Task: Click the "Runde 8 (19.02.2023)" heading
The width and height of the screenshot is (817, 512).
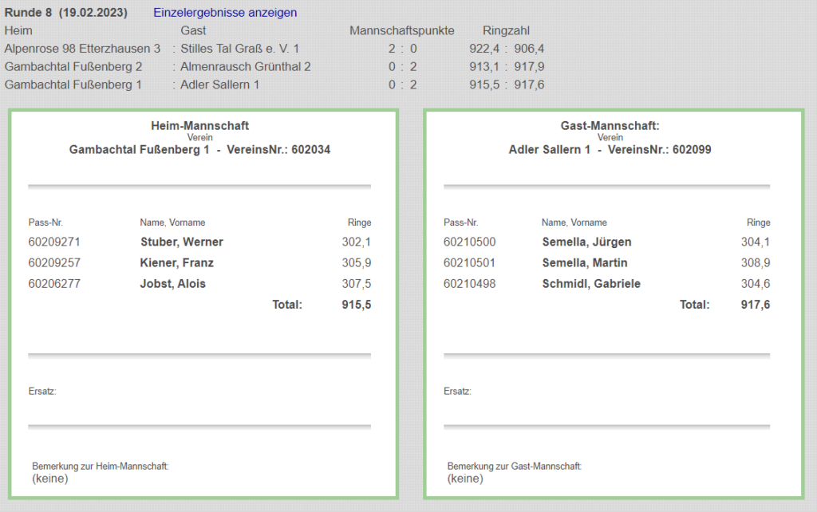Action: [70, 13]
